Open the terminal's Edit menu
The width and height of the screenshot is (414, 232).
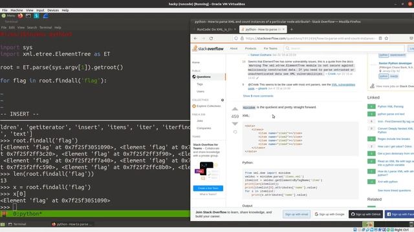pos(12,27)
